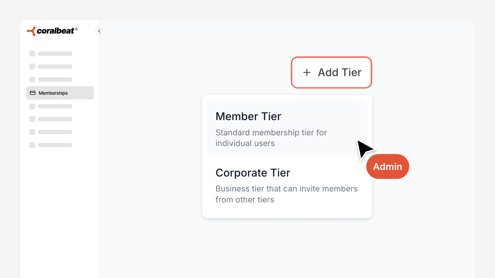The image size is (495, 278).
Task: Select the bottommost placeholder label bar in sidebar
Action: pos(55,145)
